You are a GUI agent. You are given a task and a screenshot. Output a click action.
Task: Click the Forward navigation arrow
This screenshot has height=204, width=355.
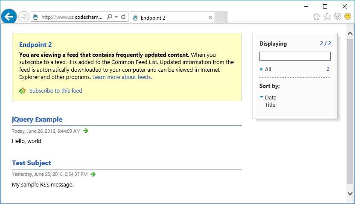click(24, 17)
